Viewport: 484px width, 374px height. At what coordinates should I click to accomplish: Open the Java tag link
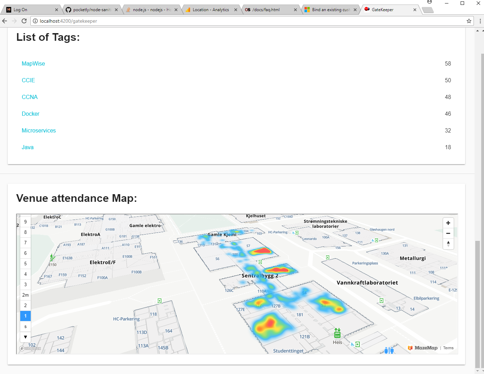point(28,147)
